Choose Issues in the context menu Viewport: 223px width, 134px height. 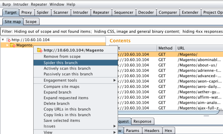click(76, 126)
